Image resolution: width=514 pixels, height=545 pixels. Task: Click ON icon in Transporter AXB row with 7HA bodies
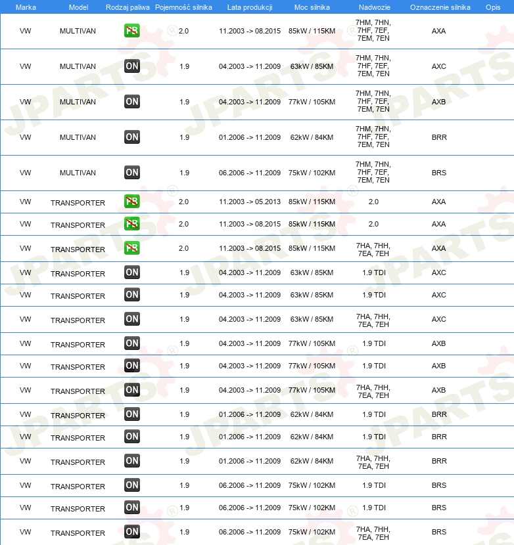132,389
